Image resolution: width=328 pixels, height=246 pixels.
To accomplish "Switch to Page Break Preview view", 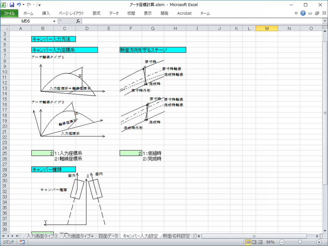I will pyautogui.click(x=260, y=242).
